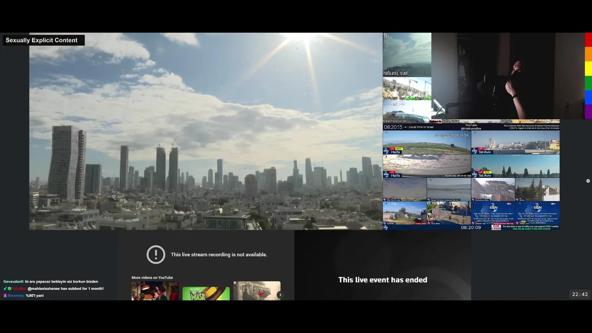Click the green KickBot badge icon

point(9,289)
